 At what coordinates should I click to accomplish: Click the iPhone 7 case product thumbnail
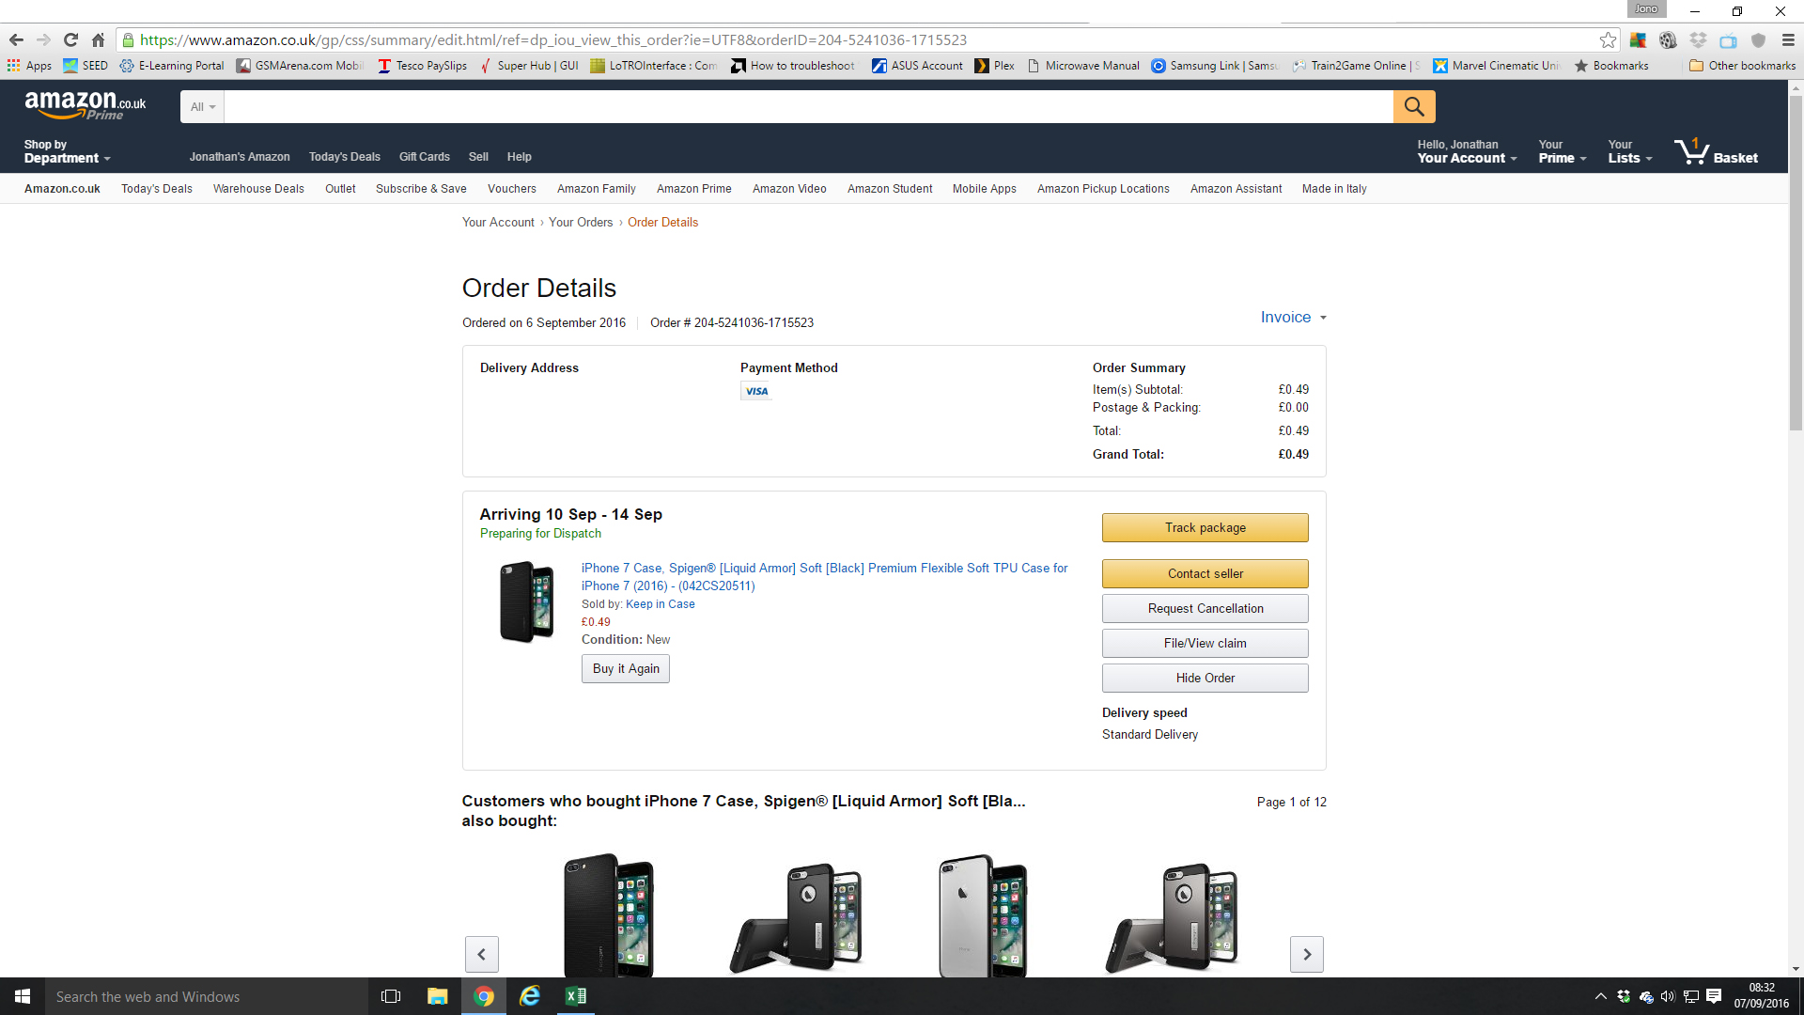click(x=526, y=602)
